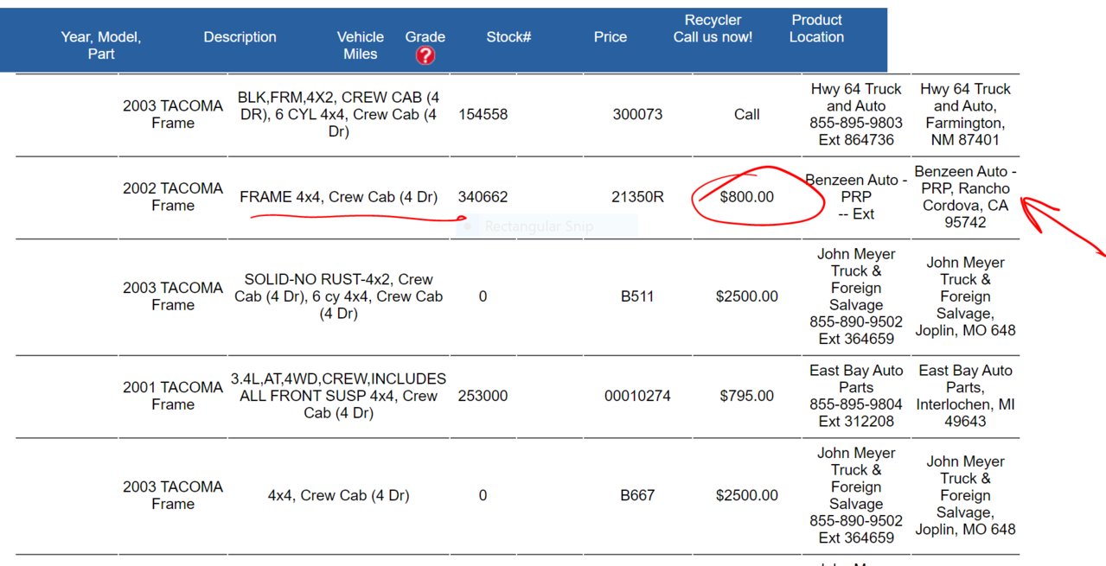Image resolution: width=1106 pixels, height=566 pixels.
Task: Click the $795.00 price
Action: pyautogui.click(x=747, y=396)
